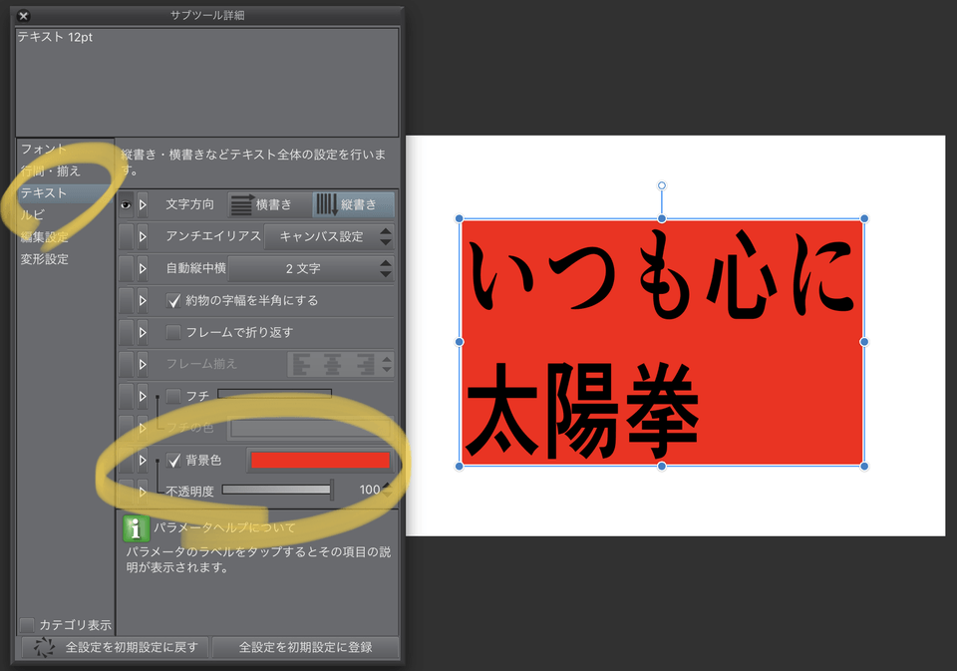Expand the アンチエイリアス row arrow

pyautogui.click(x=143, y=236)
